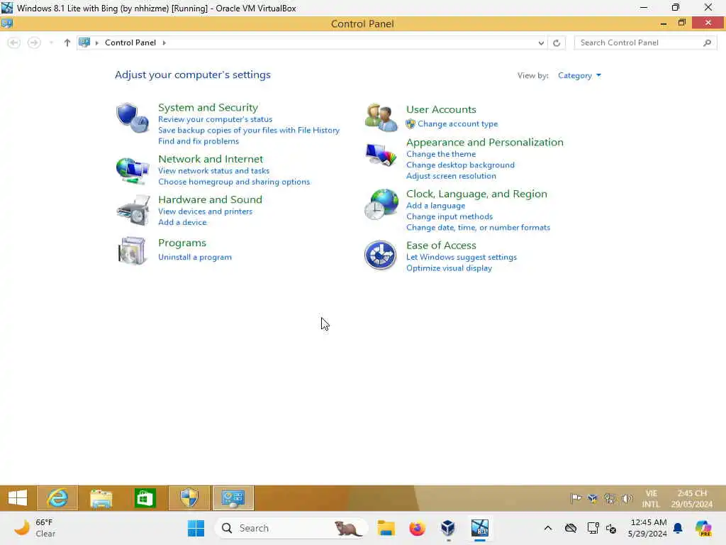
Task: Open Hardware and Sound category
Action: click(x=210, y=199)
